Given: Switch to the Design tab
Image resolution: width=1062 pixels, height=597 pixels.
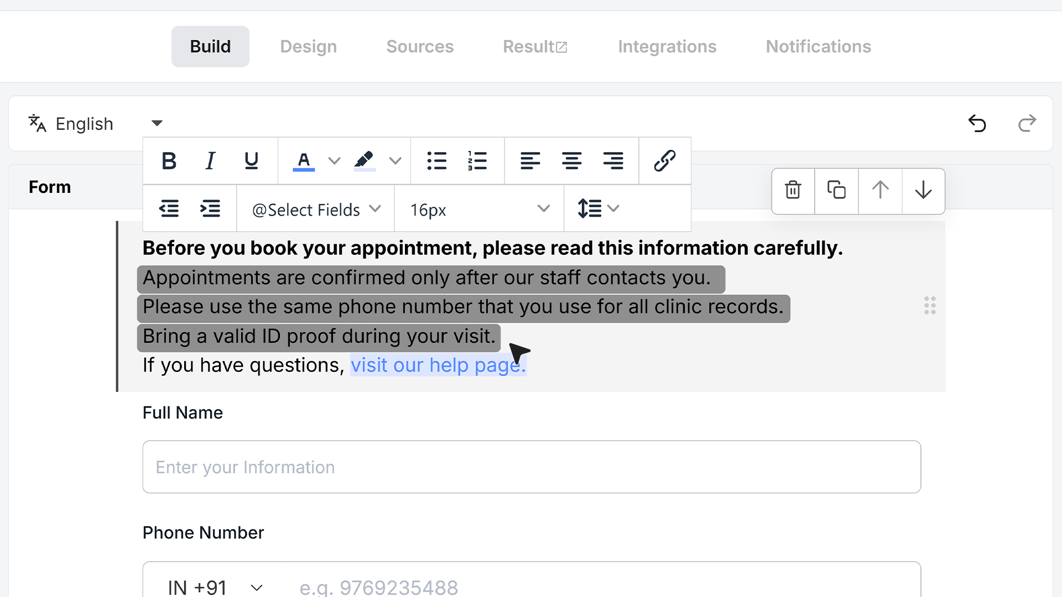Looking at the screenshot, I should (x=308, y=46).
